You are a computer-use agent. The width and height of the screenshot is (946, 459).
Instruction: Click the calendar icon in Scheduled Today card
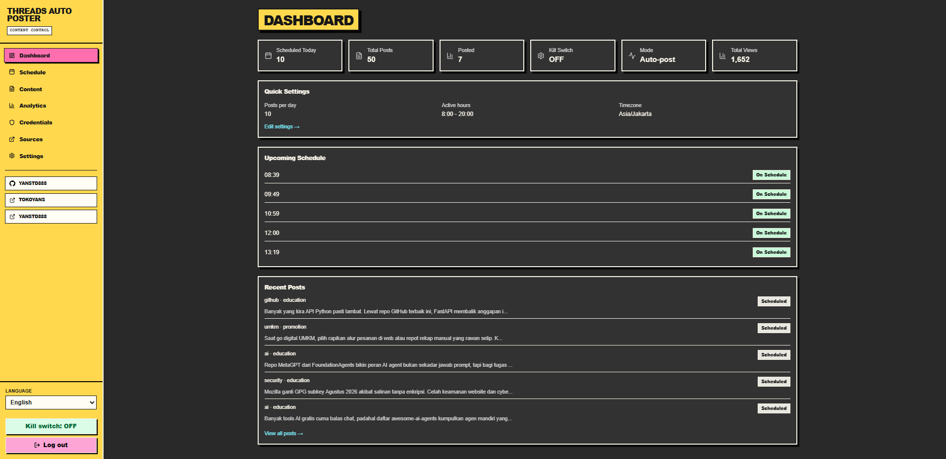tap(268, 56)
